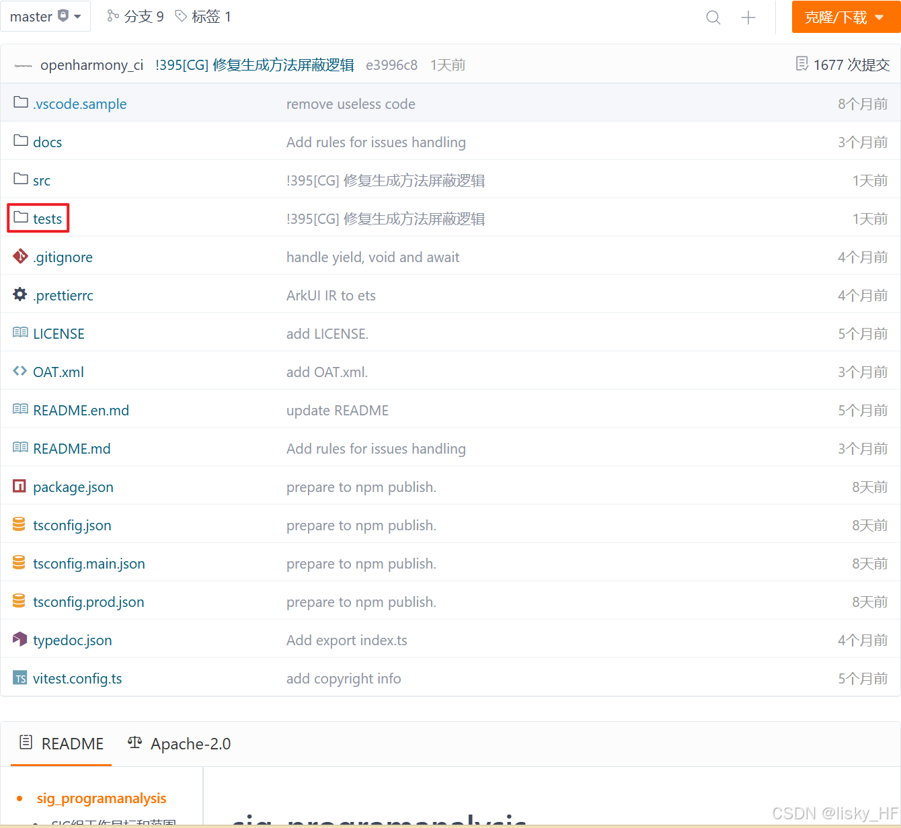This screenshot has width=901, height=828.
Task: Open the commit e3996c8 link
Action: (x=392, y=65)
